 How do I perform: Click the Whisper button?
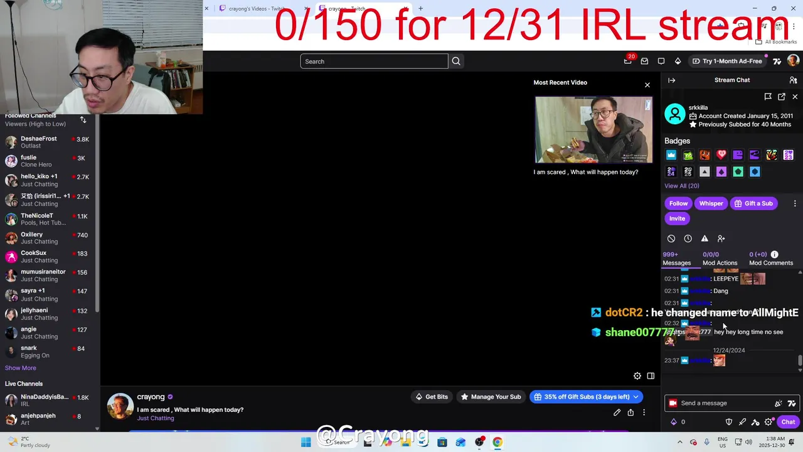tap(711, 203)
